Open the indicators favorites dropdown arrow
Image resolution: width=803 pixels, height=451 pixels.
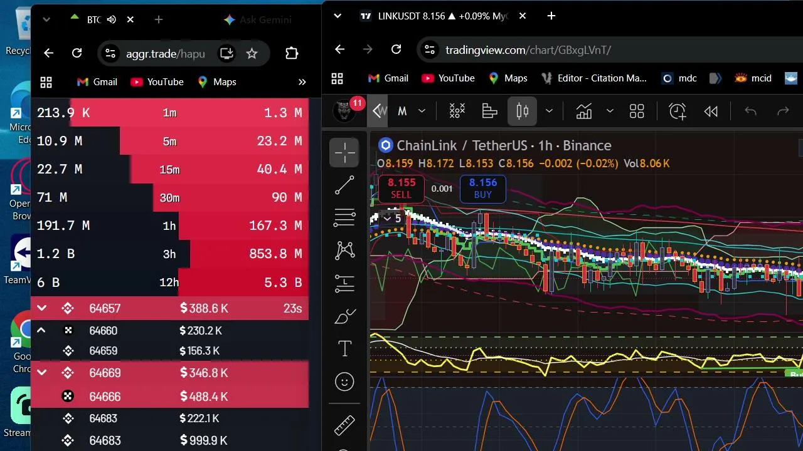tap(609, 111)
